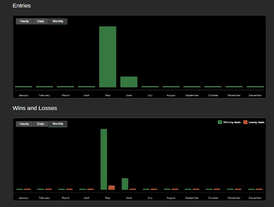Click Losing deals legend label
Viewport: 274px width, 207px height.
[x=256, y=122]
